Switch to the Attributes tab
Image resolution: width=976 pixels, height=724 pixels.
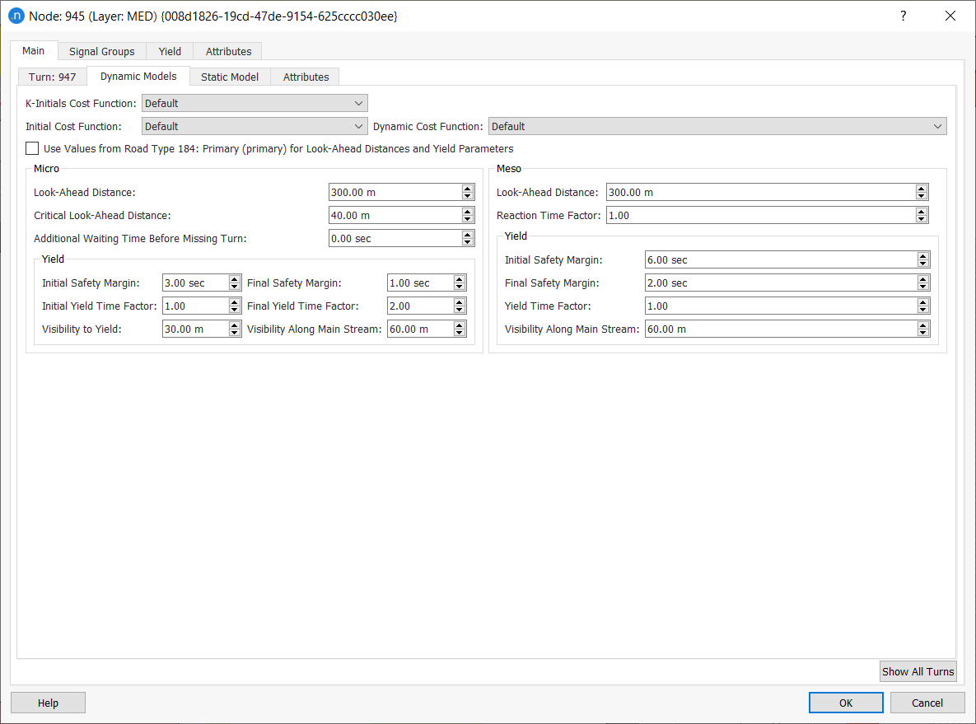point(227,51)
